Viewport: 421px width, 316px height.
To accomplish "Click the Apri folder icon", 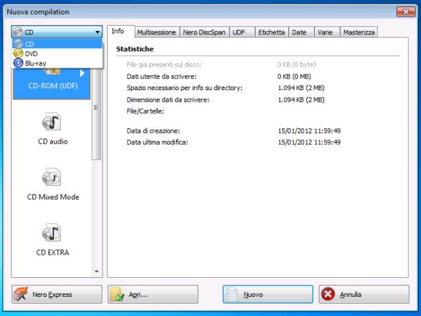I will click(x=118, y=294).
